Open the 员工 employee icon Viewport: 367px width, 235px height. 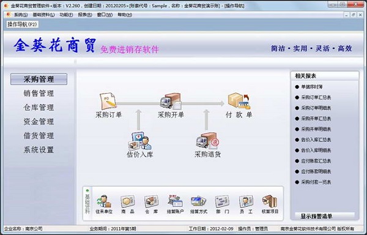[246, 201]
